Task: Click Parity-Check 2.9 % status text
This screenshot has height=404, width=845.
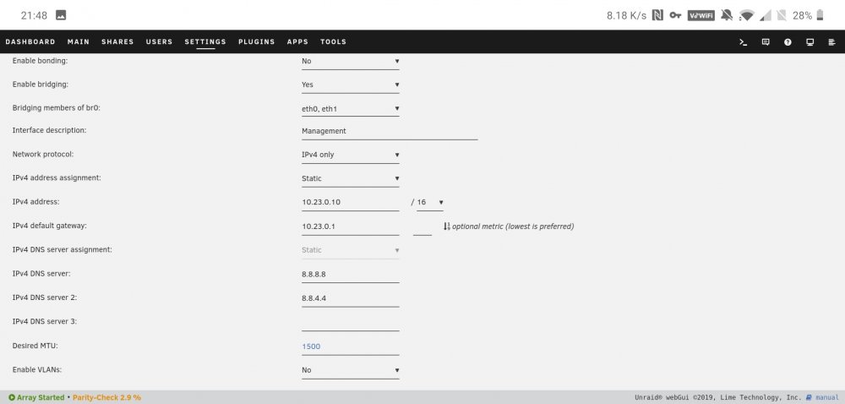Action: [106, 397]
